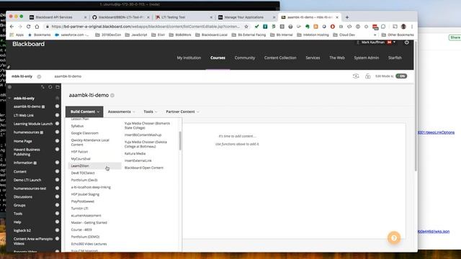
Task: Reload the page with the refresh icon
Action: [x=29, y=27]
